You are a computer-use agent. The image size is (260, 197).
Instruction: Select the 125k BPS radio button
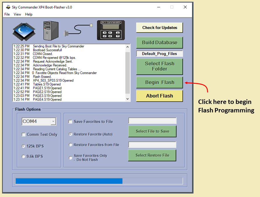(24, 146)
